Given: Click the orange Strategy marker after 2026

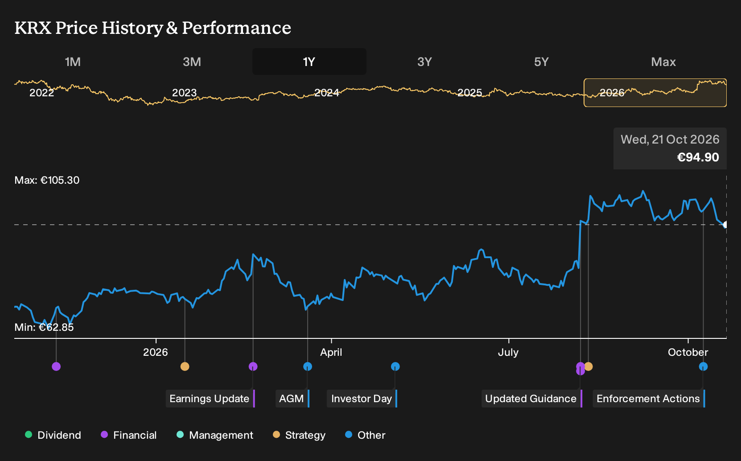Looking at the screenshot, I should click(x=185, y=366).
